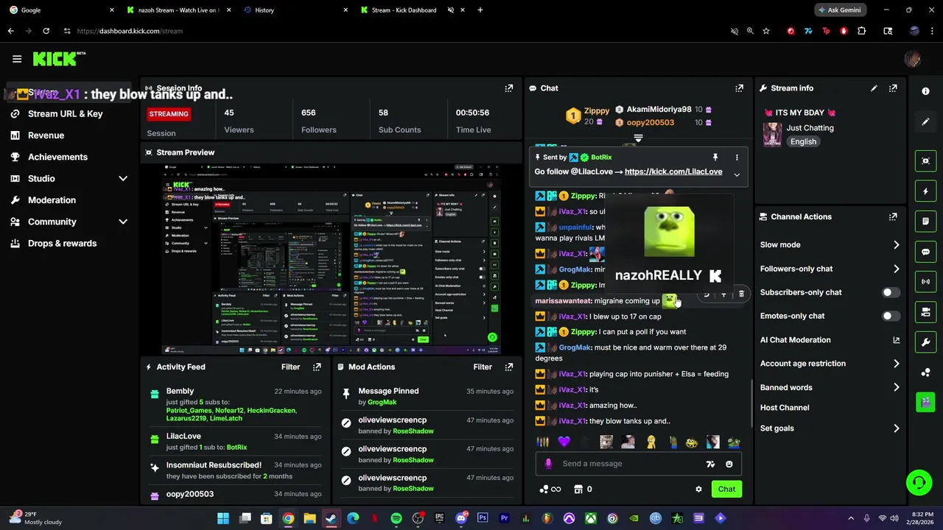Open Mod Actions Filter
The height and width of the screenshot is (530, 943).
pos(483,367)
